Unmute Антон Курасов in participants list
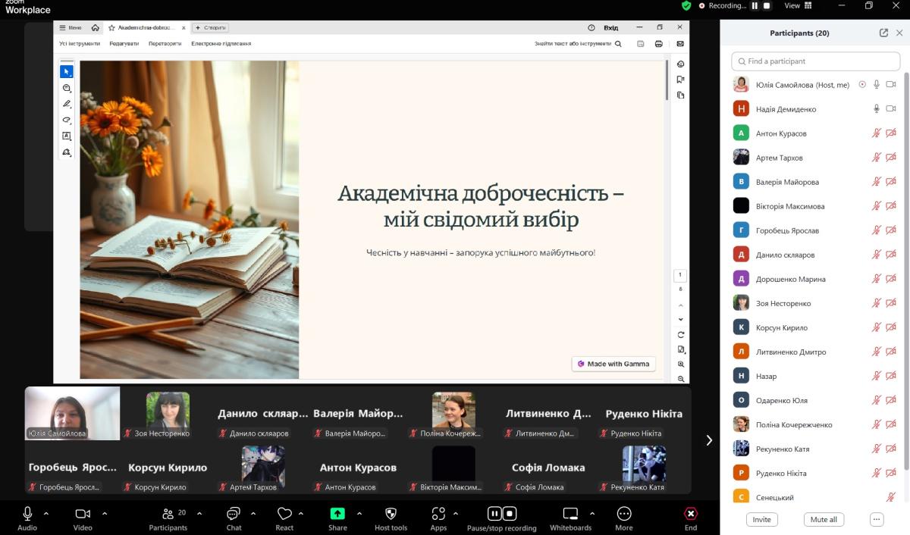Image resolution: width=910 pixels, height=535 pixels. [x=877, y=133]
